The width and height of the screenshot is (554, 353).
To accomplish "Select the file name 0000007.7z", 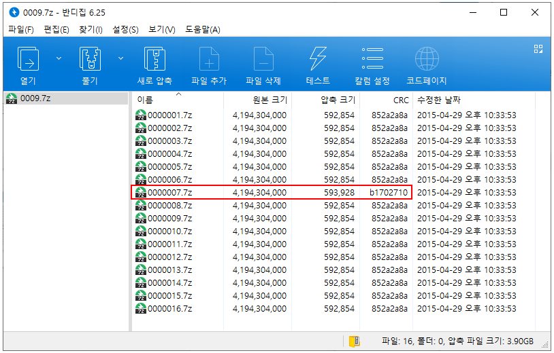I will 170,193.
